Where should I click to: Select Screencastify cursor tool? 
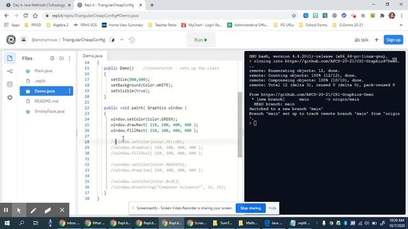pos(18,210)
